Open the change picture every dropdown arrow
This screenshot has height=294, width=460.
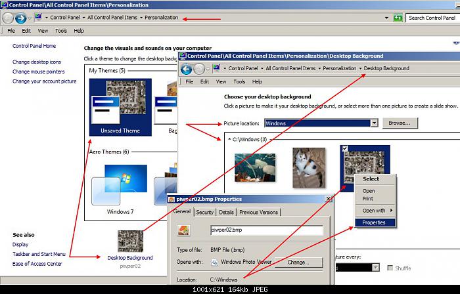pos(376,267)
